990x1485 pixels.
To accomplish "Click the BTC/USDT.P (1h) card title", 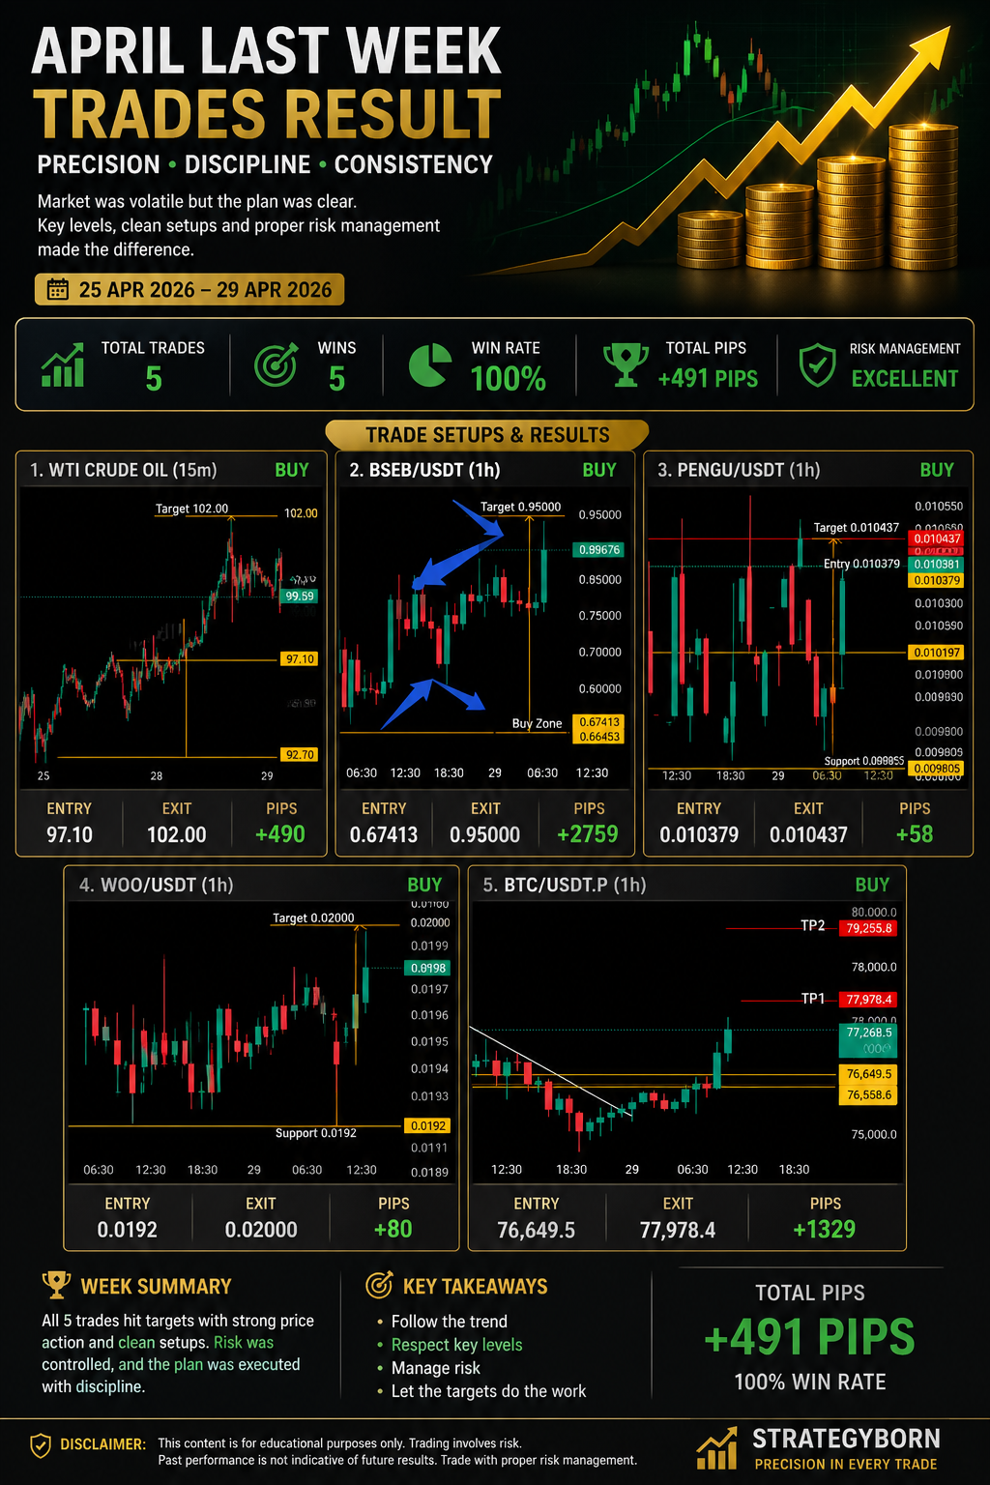I will [x=565, y=885].
